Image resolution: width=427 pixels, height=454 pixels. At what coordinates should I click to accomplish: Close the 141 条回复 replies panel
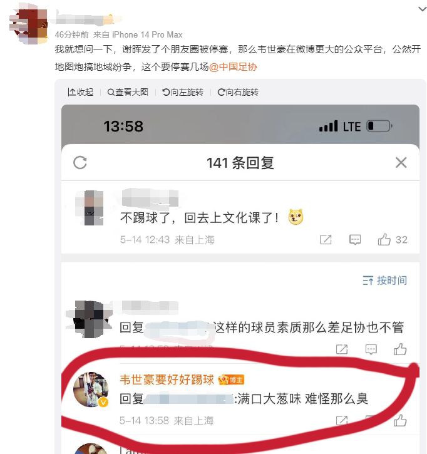pyautogui.click(x=401, y=162)
